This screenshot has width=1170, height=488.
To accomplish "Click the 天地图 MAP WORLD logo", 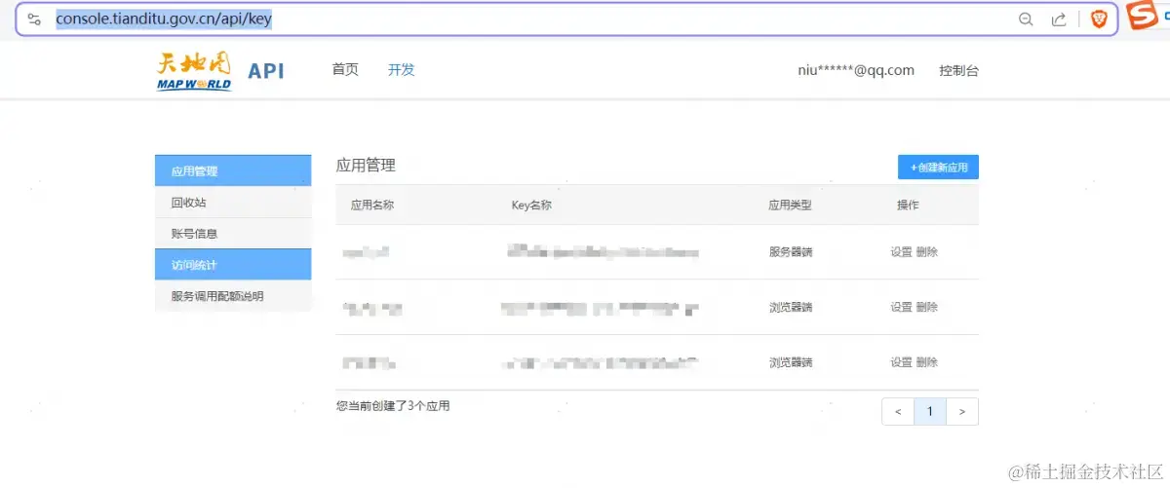I will [x=194, y=71].
